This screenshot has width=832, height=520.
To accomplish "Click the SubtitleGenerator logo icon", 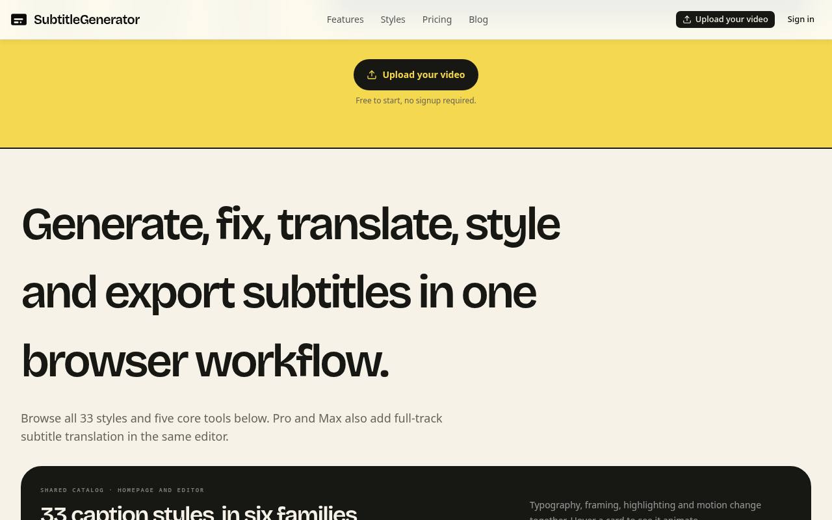I will 19,19.
